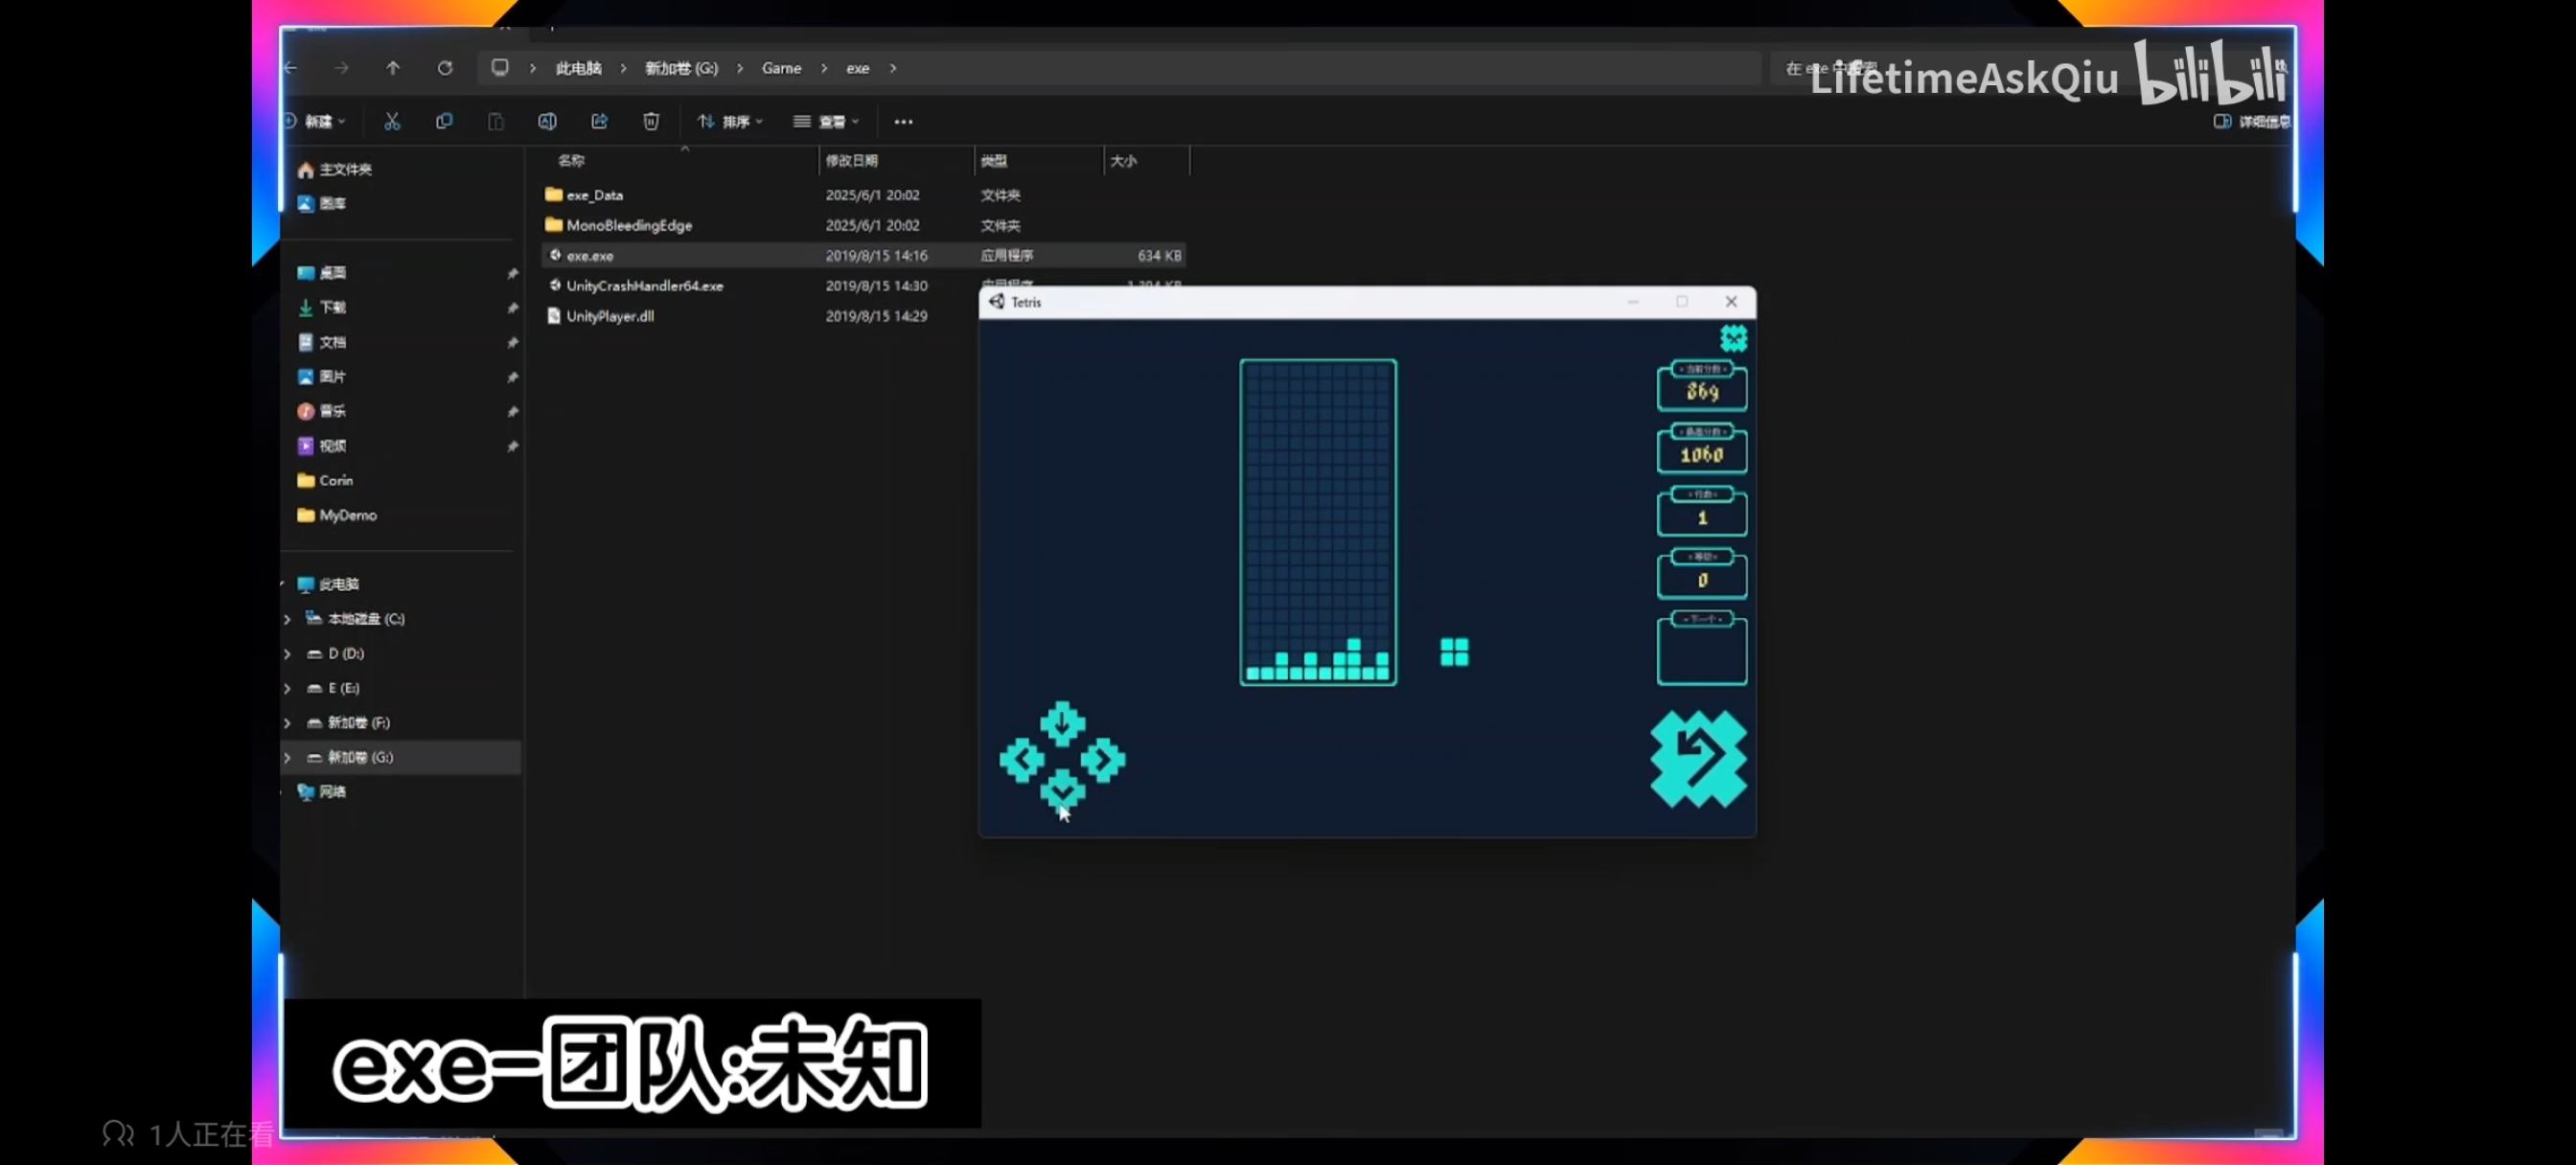The height and width of the screenshot is (1165, 2576).
Task: Expand the 本地磁盘 (C:) tree node
Action: click(288, 619)
